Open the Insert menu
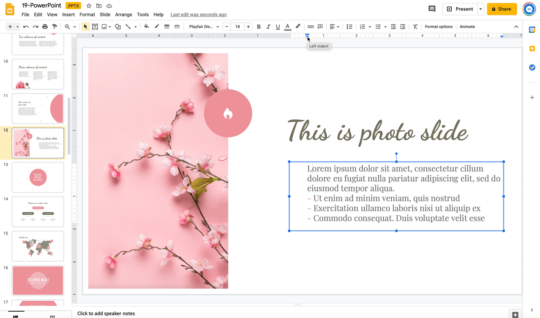 coord(68,14)
